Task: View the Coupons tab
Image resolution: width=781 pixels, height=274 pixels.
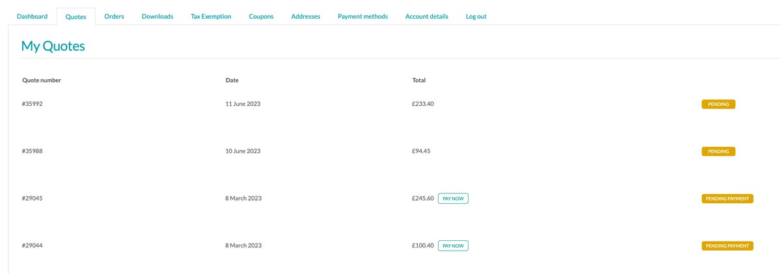Action: point(261,16)
